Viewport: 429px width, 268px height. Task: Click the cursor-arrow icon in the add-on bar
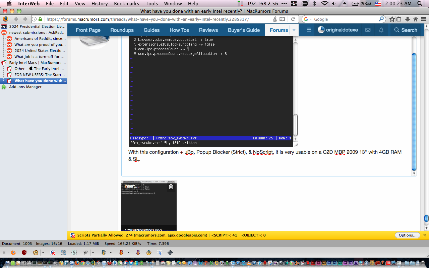pos(160,252)
